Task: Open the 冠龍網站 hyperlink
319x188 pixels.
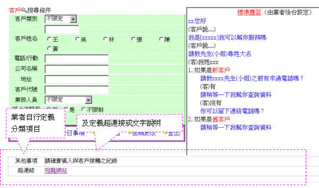Action: pyautogui.click(x=56, y=170)
